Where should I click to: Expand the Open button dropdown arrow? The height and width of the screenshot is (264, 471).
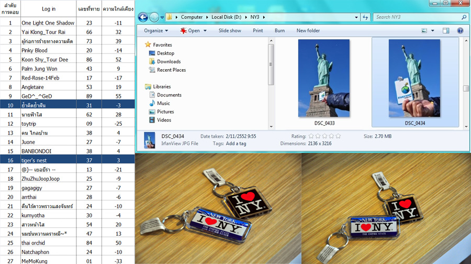[205, 31]
